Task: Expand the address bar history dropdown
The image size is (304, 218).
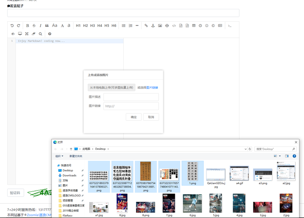Action: [246, 149]
